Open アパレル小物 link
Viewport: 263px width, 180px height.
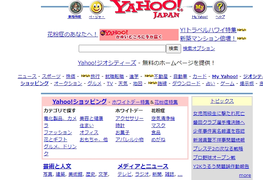point(130,139)
